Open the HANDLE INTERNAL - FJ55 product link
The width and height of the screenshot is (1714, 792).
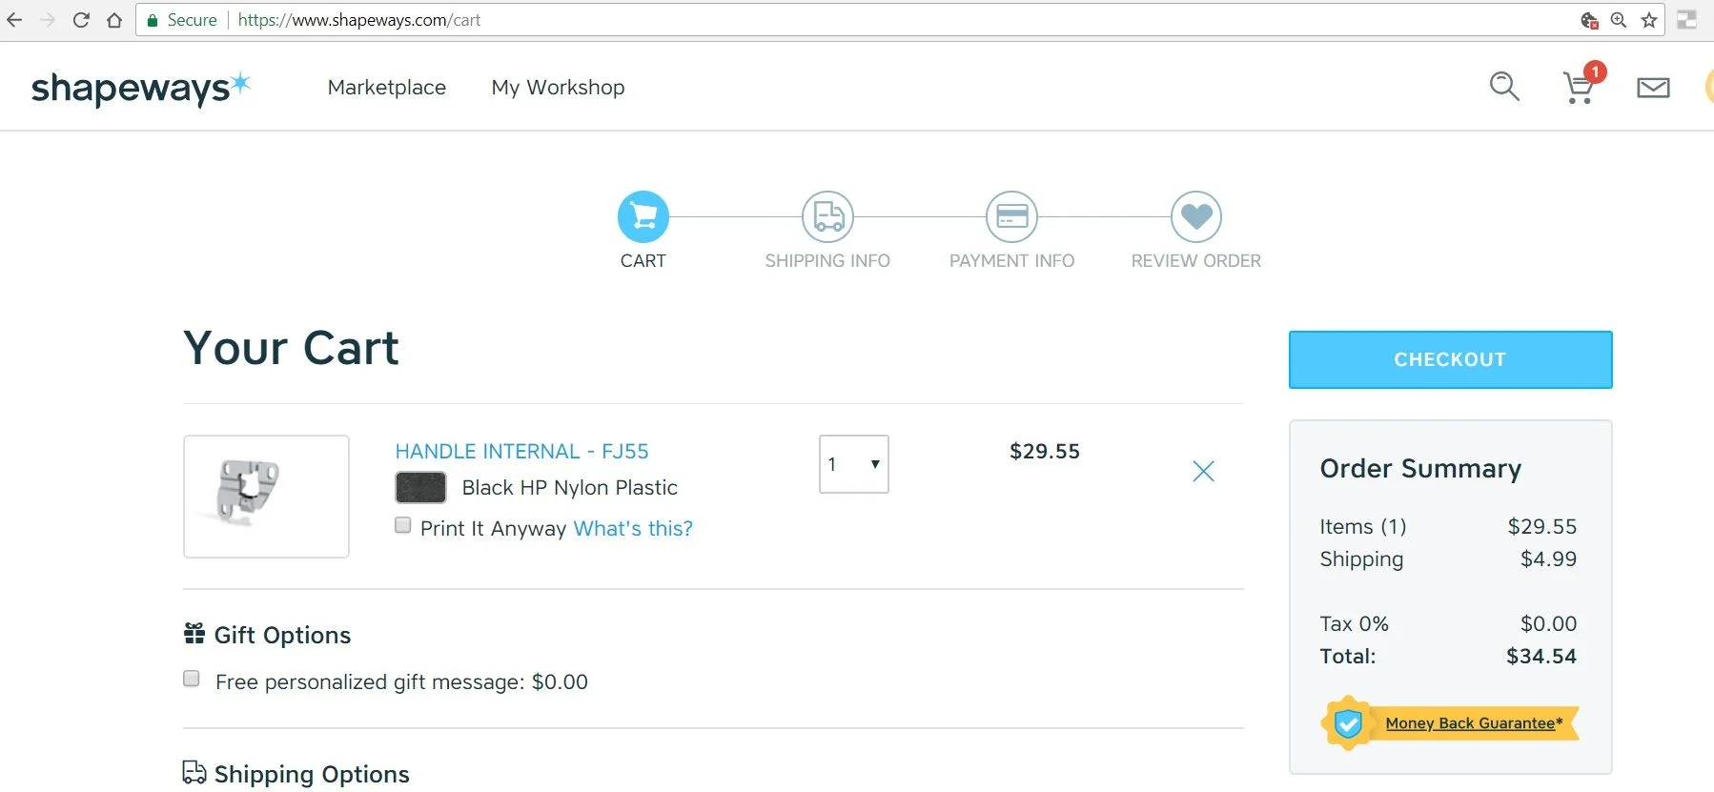pos(521,451)
